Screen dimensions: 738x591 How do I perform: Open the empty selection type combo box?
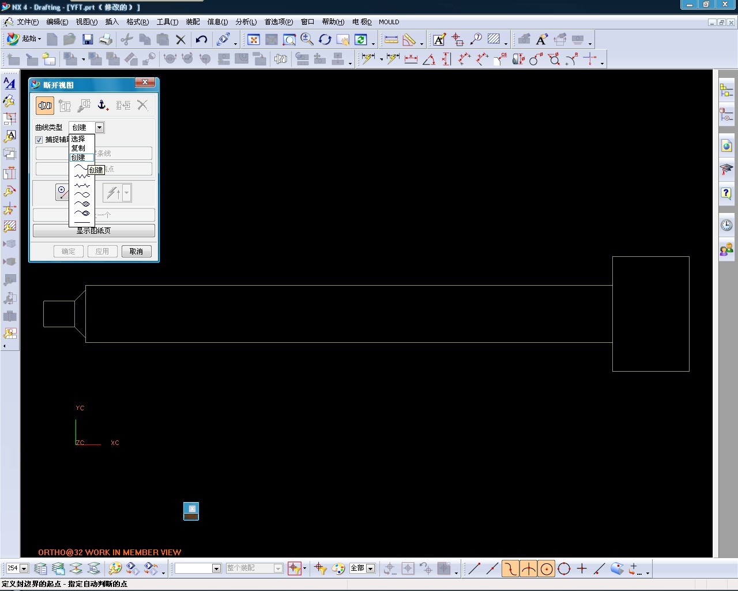coord(198,568)
